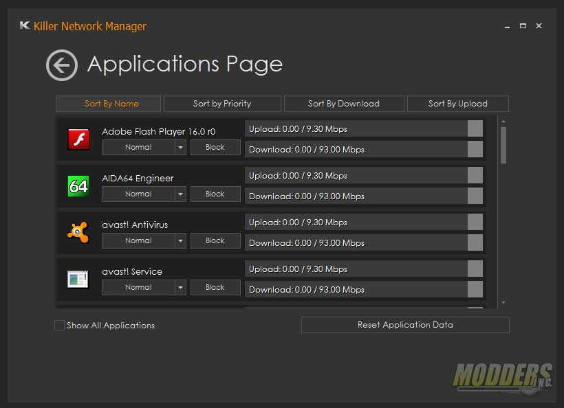Block Adobe Flash Player
Screen dimensions: 564x408
pos(215,147)
